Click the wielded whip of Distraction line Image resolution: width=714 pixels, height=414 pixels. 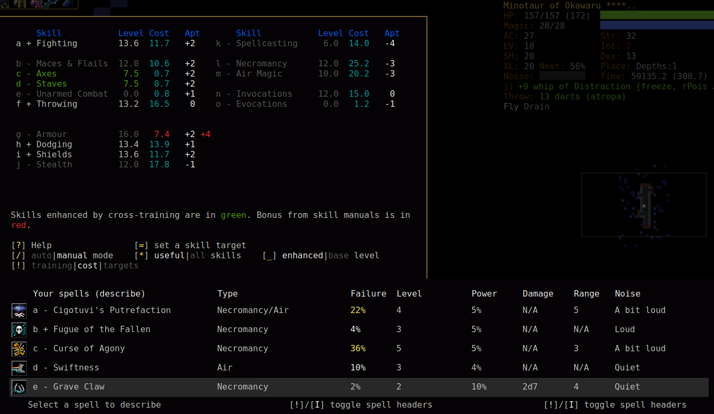[x=609, y=87]
